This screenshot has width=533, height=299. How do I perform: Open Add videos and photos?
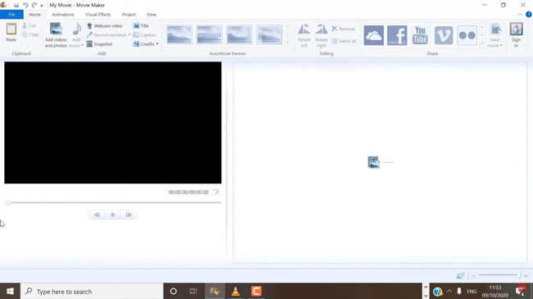(x=56, y=35)
